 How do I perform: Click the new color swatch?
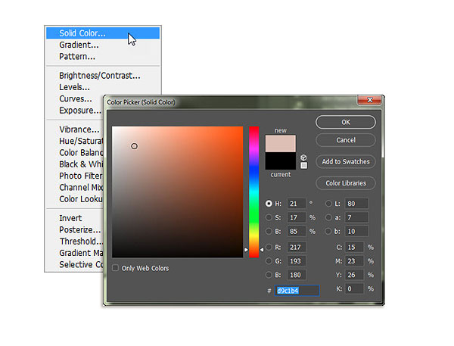tap(281, 143)
